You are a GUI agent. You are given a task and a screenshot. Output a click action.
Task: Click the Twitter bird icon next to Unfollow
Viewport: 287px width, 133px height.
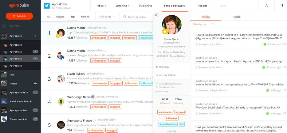tap(157, 67)
